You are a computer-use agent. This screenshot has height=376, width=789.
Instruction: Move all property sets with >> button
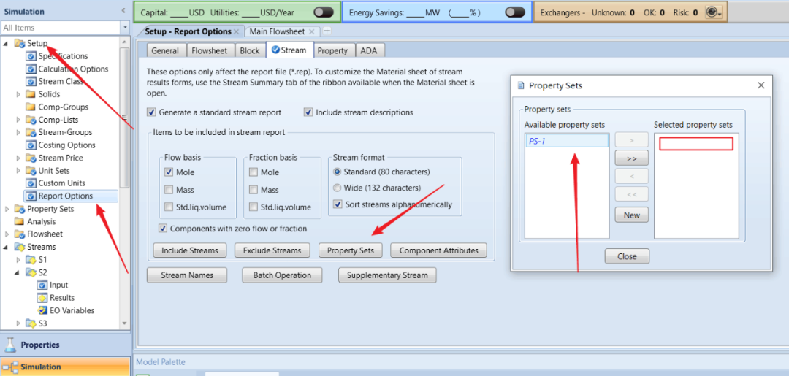[x=631, y=158]
